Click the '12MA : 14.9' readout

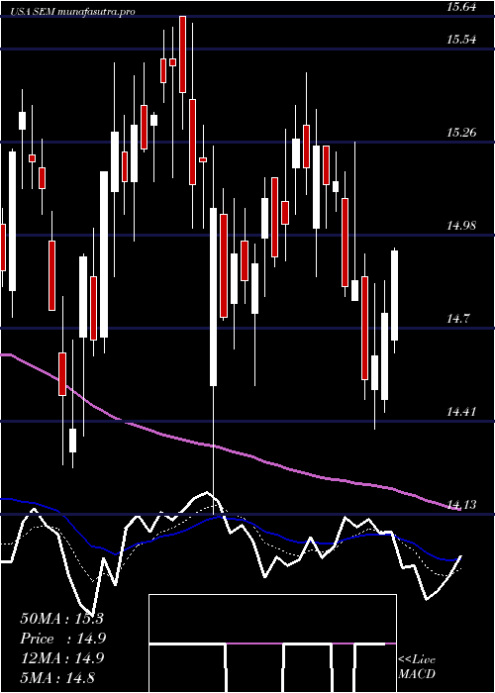coord(61,658)
